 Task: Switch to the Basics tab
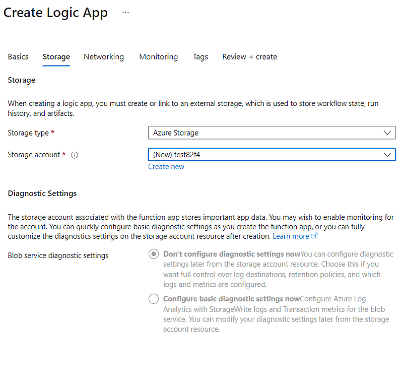point(18,57)
